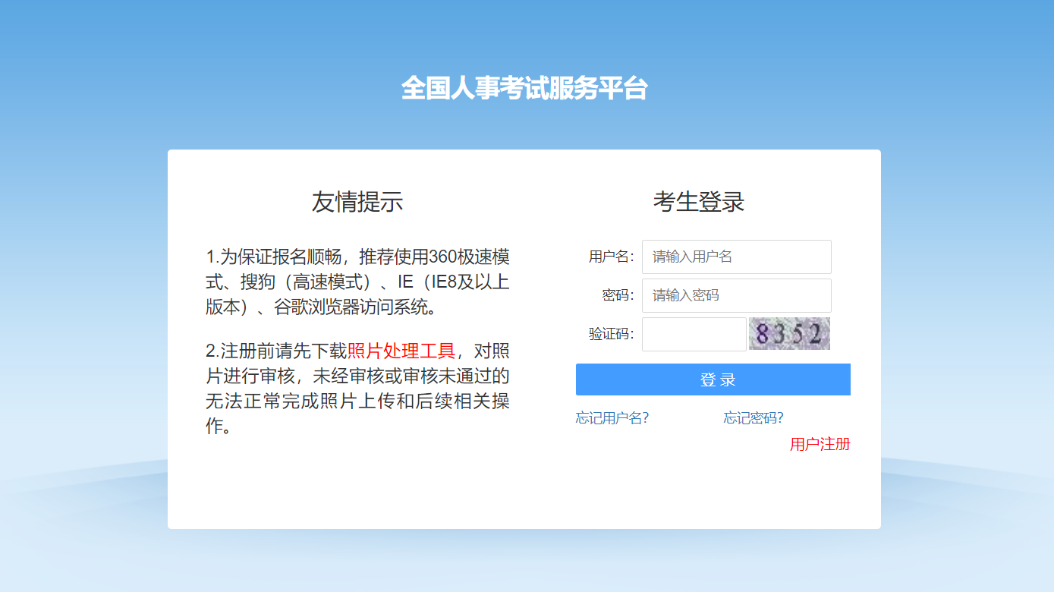Click the 考生登录 heading
Viewport: 1054px width, 592px height.
(x=699, y=202)
